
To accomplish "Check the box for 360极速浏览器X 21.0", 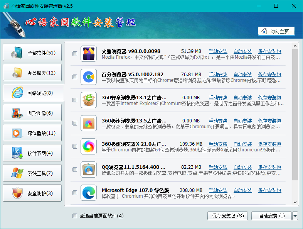I will tap(74, 146).
